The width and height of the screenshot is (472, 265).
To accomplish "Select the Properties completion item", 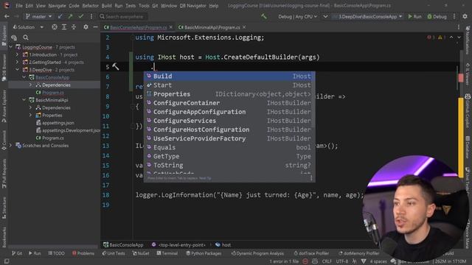I will coord(229,94).
